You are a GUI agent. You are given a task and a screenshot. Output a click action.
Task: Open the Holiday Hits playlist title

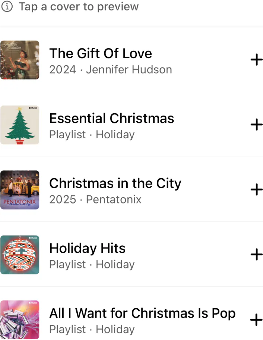point(87,248)
